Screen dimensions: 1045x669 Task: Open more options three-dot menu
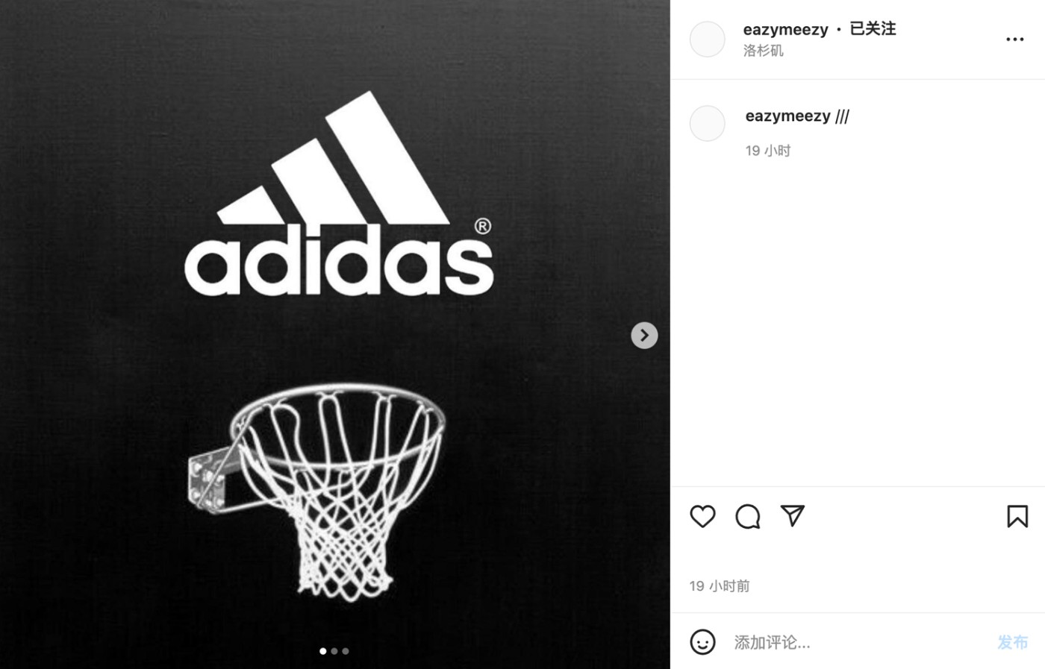pos(1014,40)
